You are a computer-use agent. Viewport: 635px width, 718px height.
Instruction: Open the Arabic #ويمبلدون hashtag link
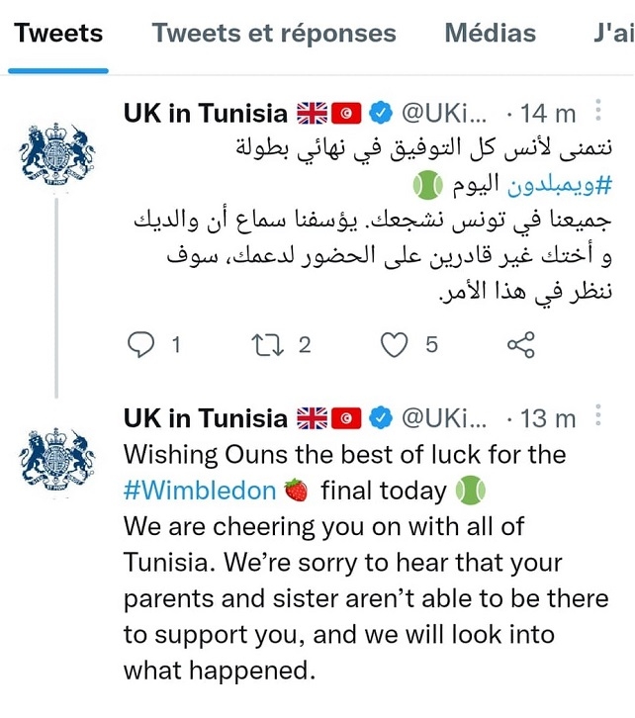[x=559, y=186]
